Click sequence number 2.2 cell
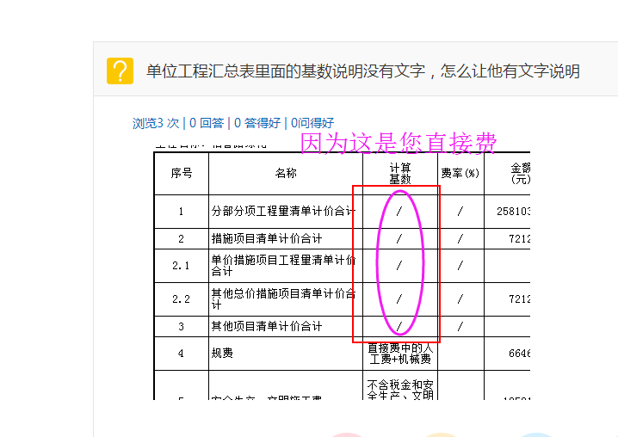618x437 pixels. coord(181,299)
